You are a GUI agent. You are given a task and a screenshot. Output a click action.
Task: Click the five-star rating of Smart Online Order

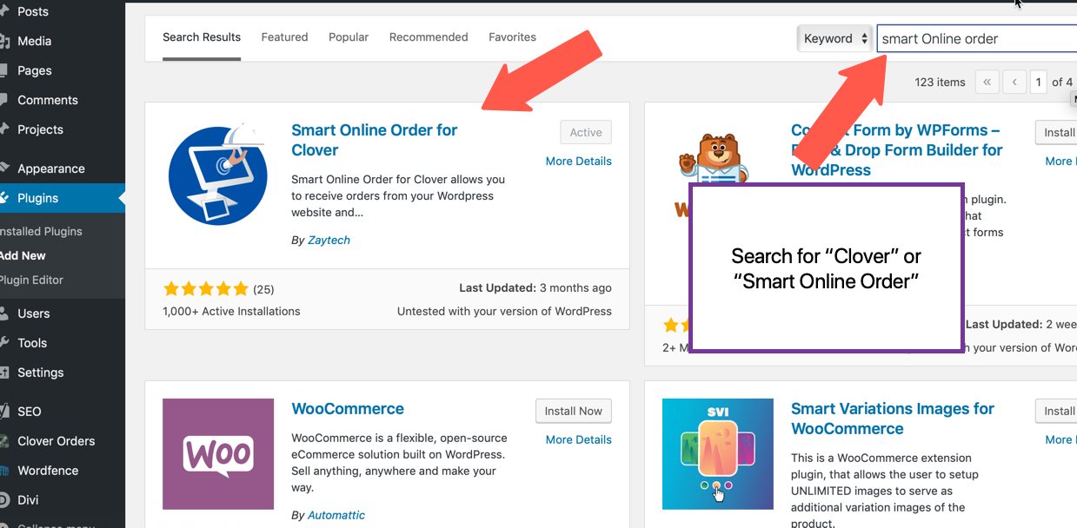click(205, 289)
